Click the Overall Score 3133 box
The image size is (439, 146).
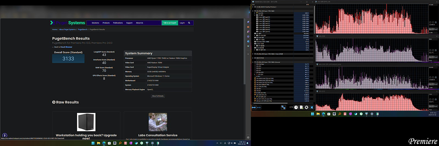pos(68,59)
